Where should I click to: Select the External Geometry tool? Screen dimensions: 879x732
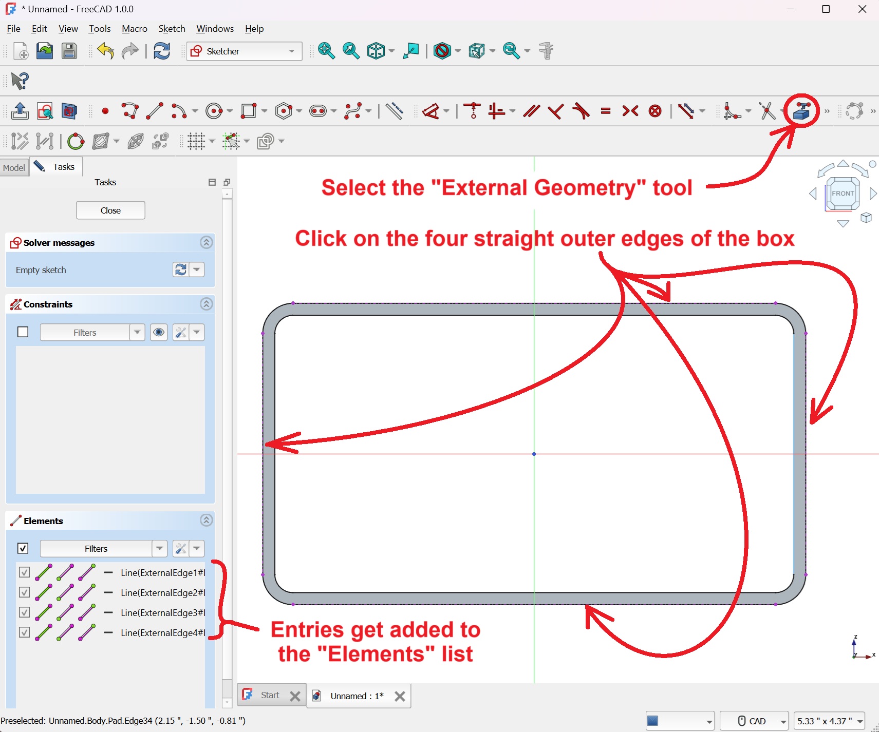coord(801,111)
